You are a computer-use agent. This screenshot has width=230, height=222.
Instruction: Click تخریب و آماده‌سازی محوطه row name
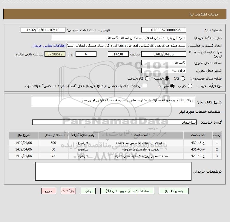click(141, 149)
